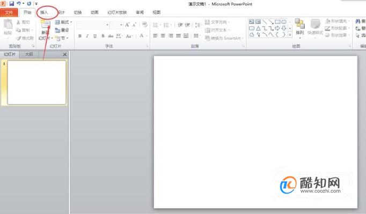Toggle Align Text Left
The height and width of the screenshot is (214, 366).
point(156,36)
